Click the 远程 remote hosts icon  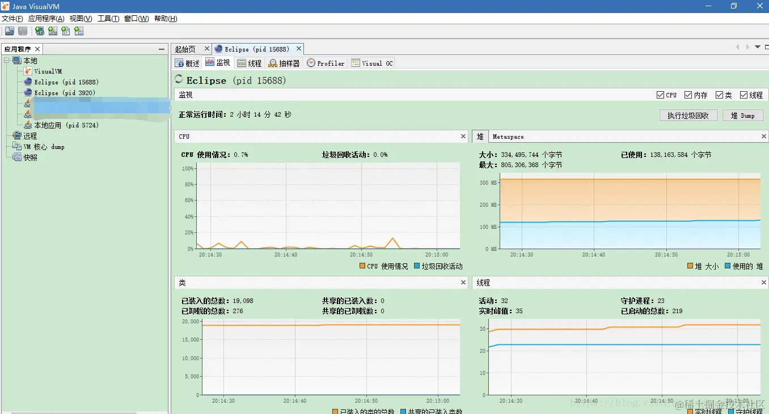(17, 136)
